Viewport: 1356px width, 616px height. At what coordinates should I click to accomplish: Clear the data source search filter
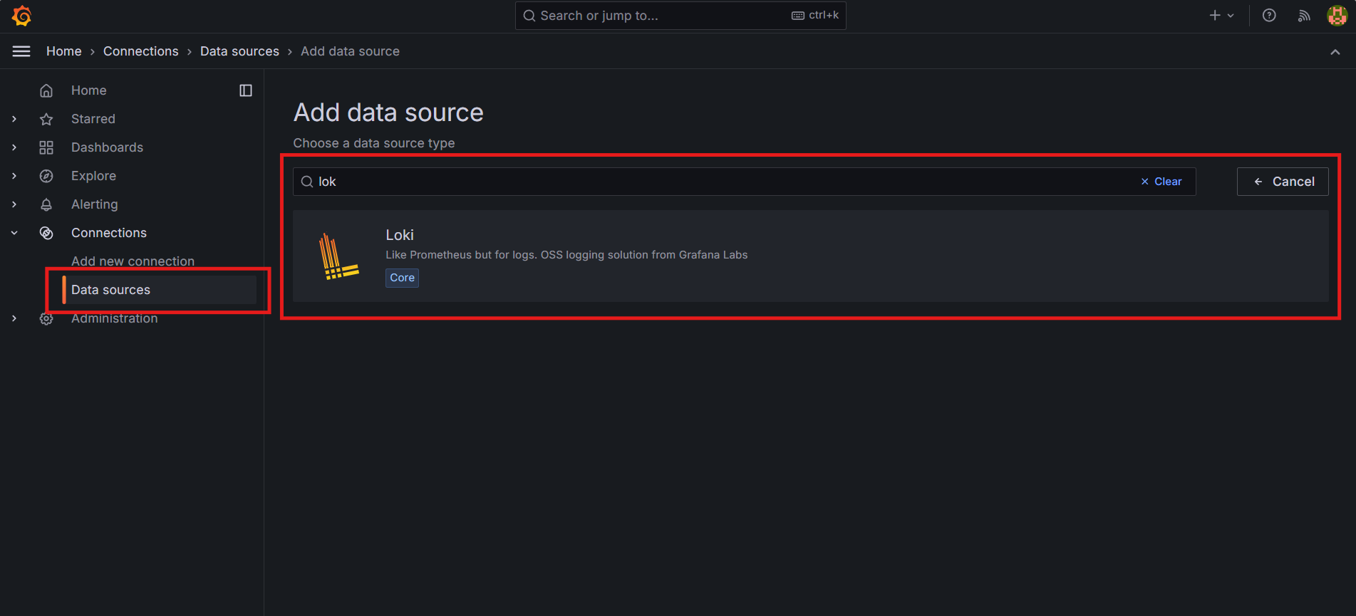[x=1161, y=182]
